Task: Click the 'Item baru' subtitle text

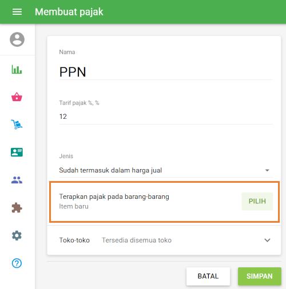Action: pos(74,206)
